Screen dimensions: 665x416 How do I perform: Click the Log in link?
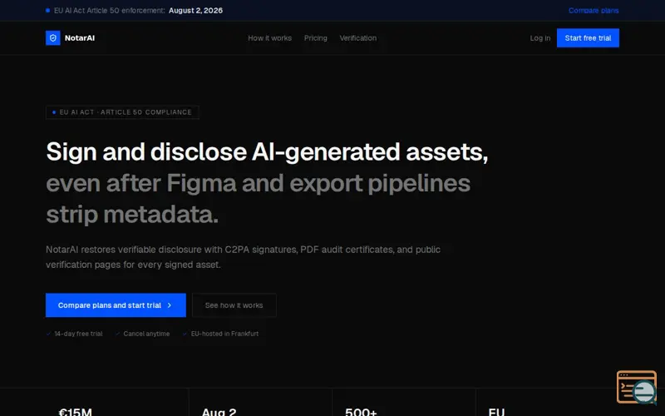pos(539,37)
